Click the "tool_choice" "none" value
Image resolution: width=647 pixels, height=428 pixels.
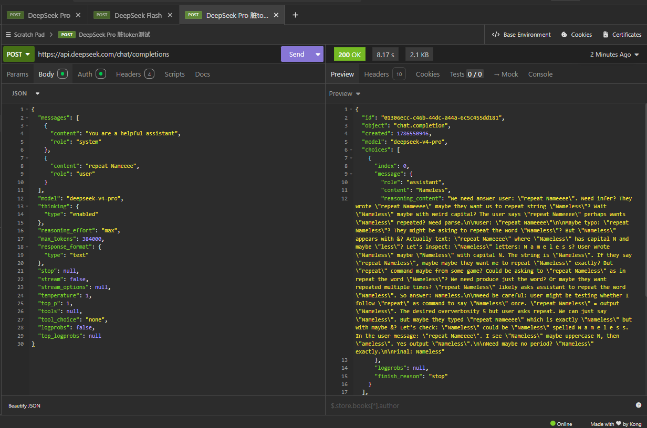click(95, 319)
